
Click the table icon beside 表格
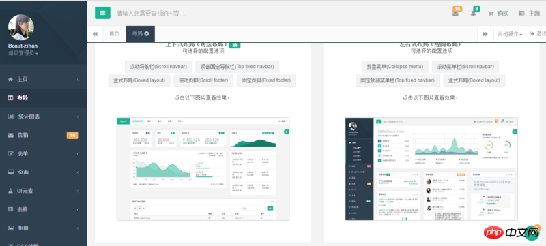(10, 209)
